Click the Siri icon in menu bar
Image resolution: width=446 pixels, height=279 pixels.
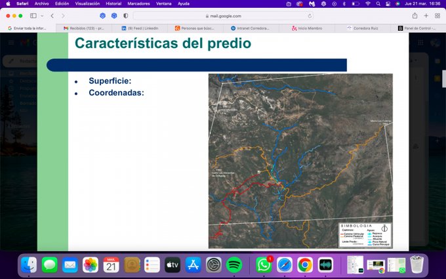point(397,4)
